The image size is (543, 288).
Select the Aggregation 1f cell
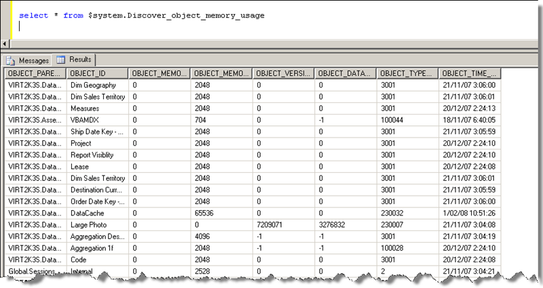click(97, 248)
